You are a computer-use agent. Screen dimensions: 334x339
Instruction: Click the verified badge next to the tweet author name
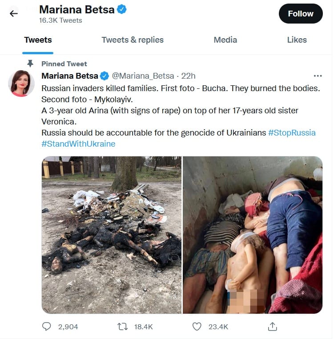click(105, 76)
